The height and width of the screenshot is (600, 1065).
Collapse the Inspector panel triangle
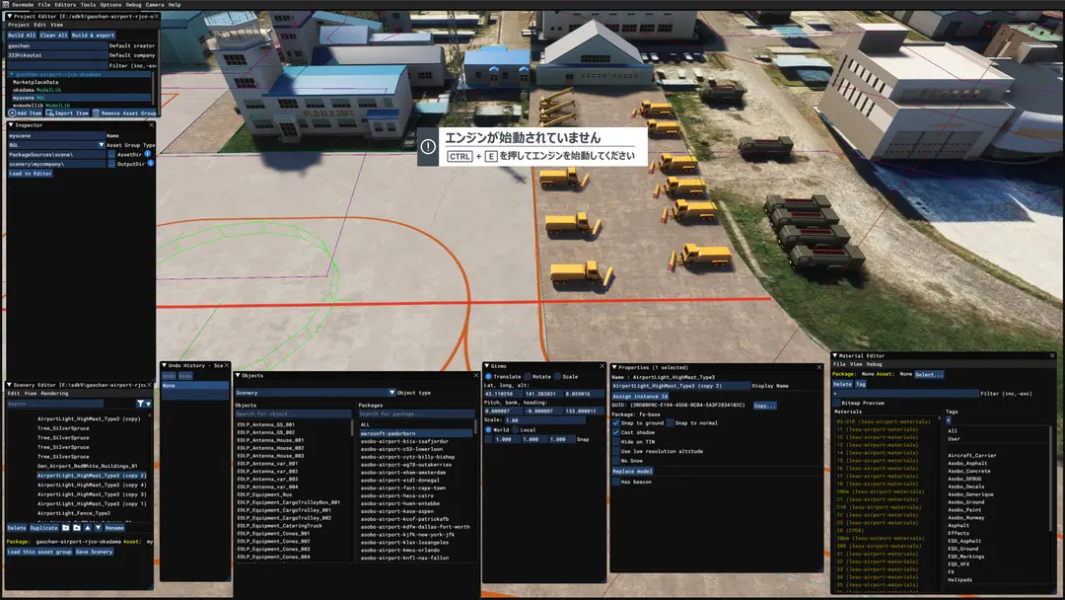point(10,125)
